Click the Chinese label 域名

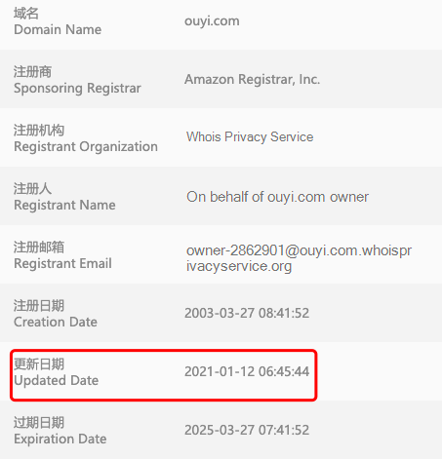(26, 14)
